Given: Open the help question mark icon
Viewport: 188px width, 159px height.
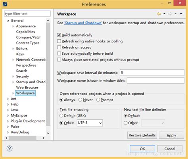Looking at the screenshot, I should coord(10,148).
